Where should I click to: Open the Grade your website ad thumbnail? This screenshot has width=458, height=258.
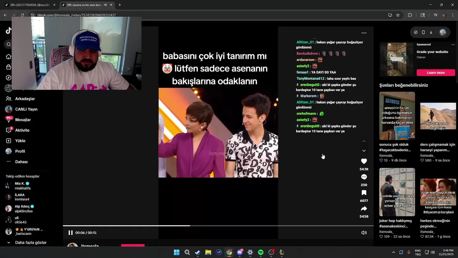pyautogui.click(x=397, y=59)
